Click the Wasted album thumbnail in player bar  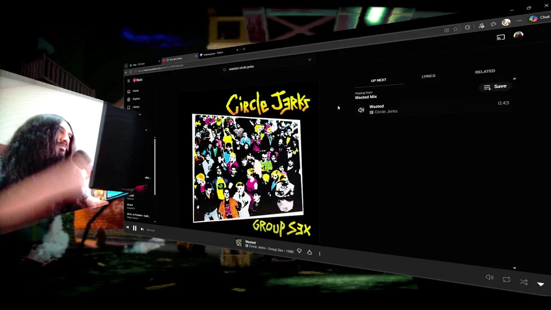click(x=238, y=243)
